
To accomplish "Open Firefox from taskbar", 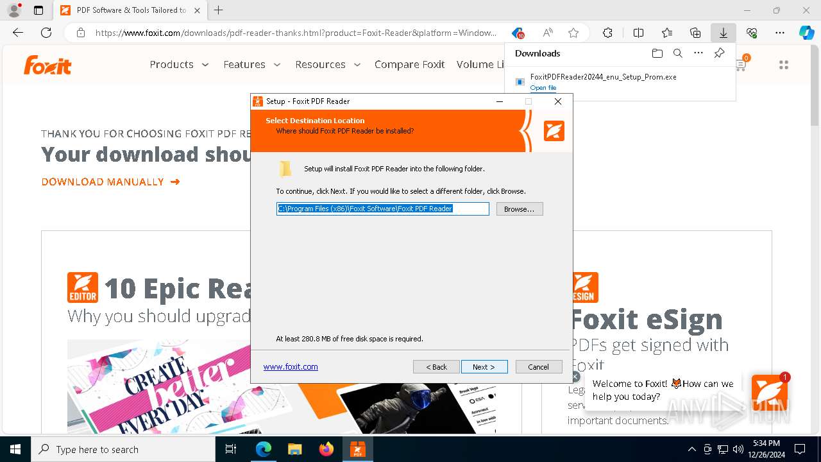I will [326, 449].
